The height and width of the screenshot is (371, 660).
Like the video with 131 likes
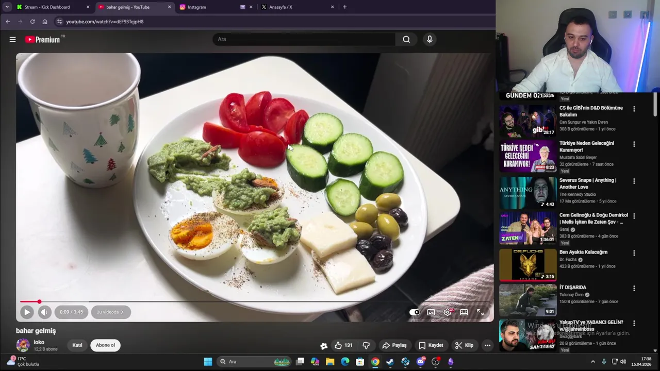pyautogui.click(x=343, y=345)
